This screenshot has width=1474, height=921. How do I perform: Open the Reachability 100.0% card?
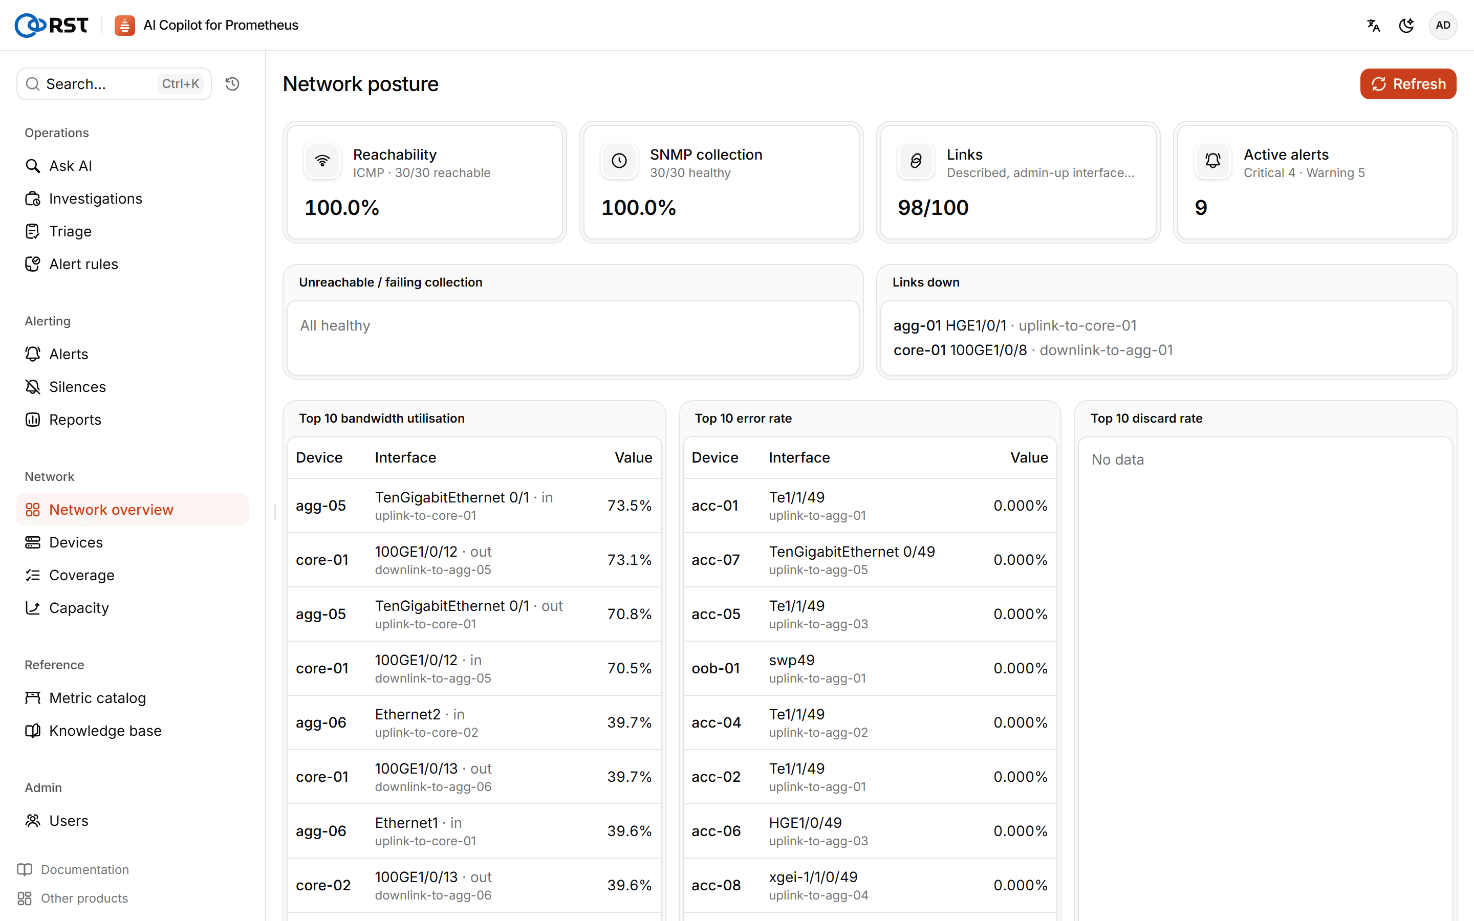[424, 182]
